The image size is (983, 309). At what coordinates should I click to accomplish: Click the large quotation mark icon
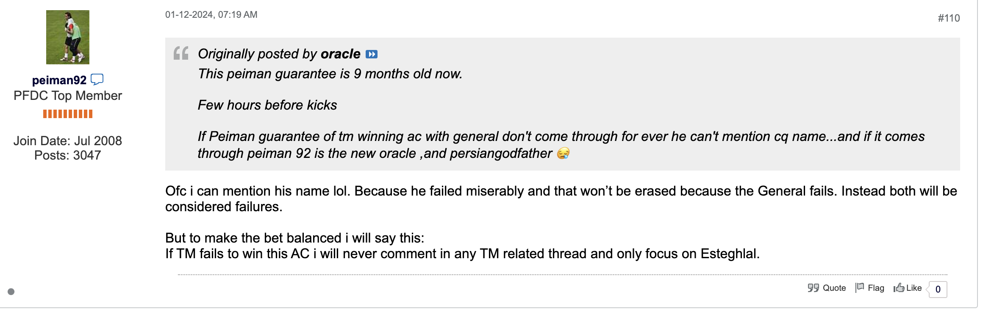click(181, 53)
